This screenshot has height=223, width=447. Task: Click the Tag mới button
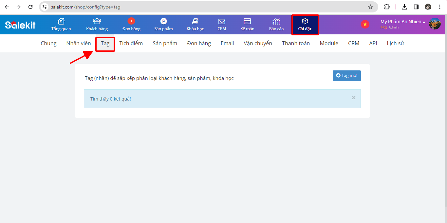pyautogui.click(x=346, y=76)
